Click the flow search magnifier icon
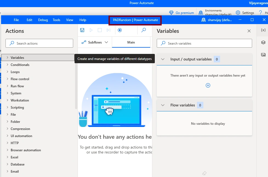Screen dimensions: 268x177 point(144,30)
